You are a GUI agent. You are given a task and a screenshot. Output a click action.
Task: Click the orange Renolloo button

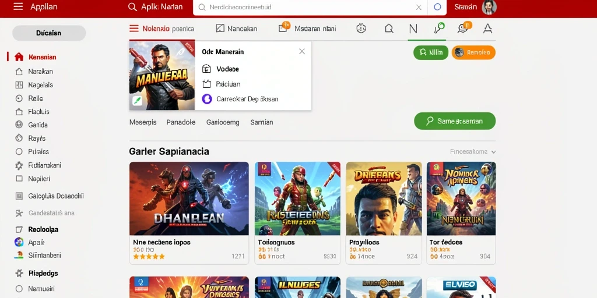click(473, 52)
